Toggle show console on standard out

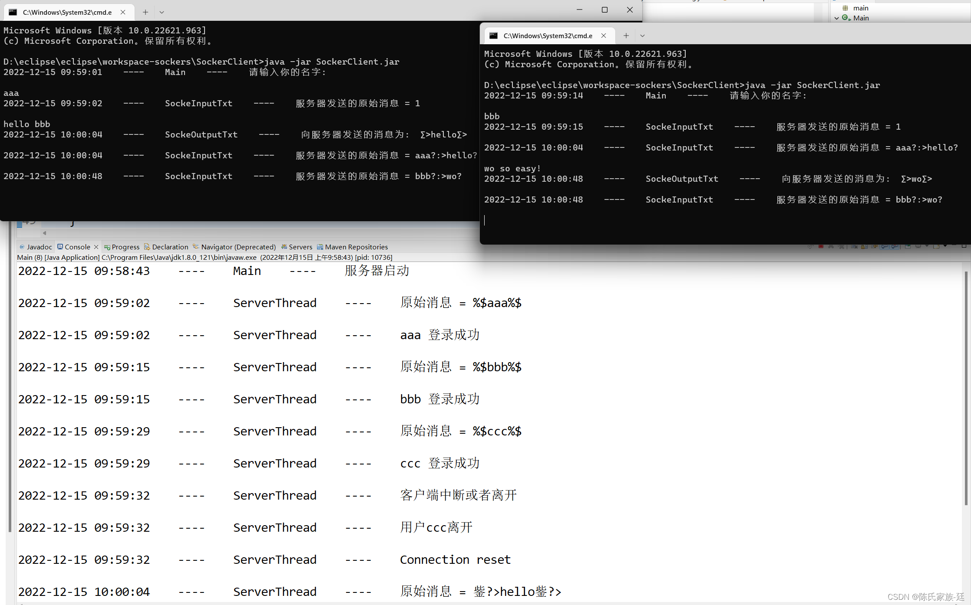click(885, 247)
